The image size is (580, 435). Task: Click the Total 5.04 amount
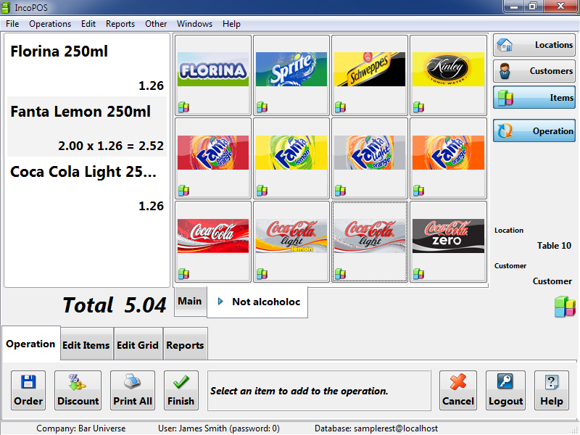(x=115, y=305)
